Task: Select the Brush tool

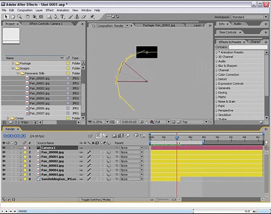Action: pyautogui.click(x=70, y=17)
